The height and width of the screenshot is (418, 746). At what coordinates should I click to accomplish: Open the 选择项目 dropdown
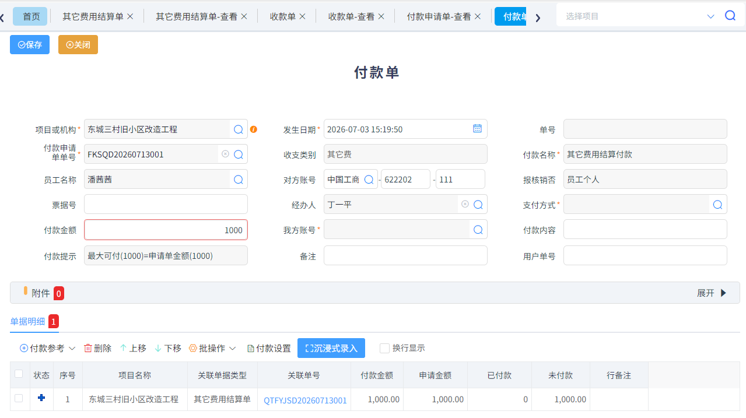710,16
